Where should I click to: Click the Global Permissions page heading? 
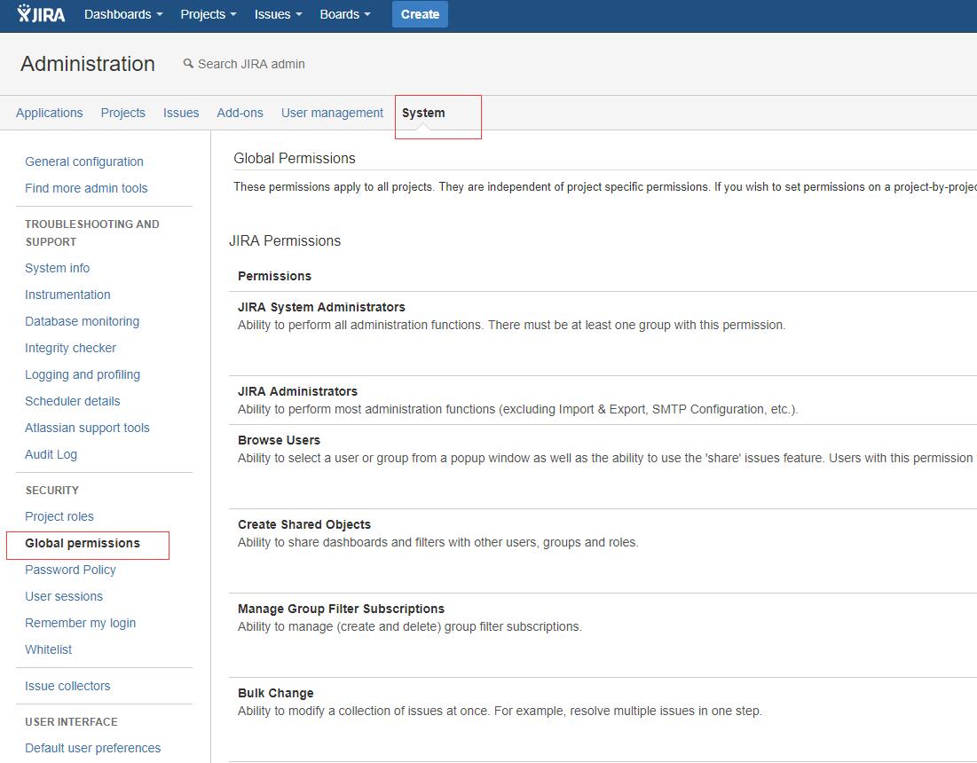click(294, 158)
